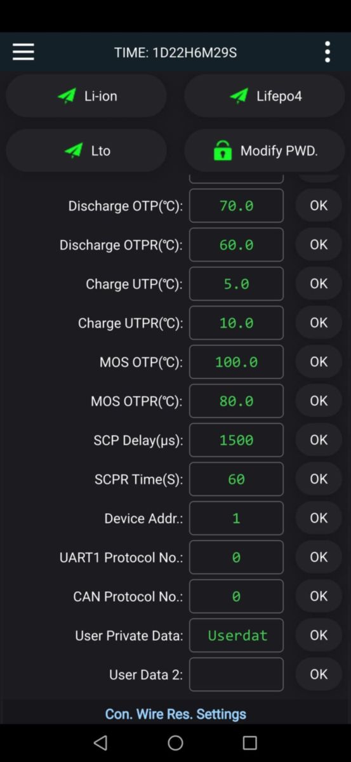This screenshot has width=351, height=762.
Task: Confirm UART1 Protocol No. with OK
Action: pyautogui.click(x=319, y=557)
